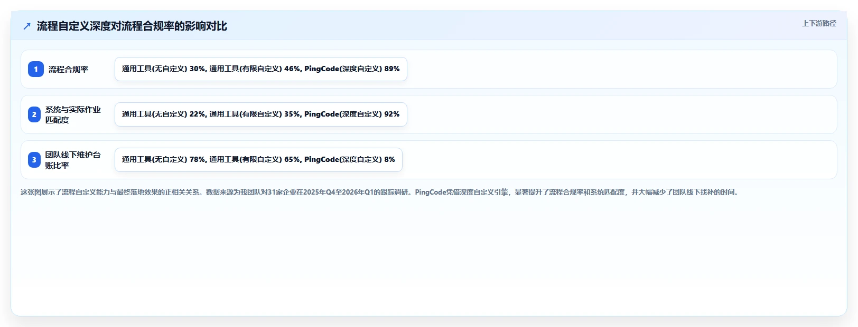858x327 pixels.
Task: Click the value box ending with PingCode 92%
Action: click(261, 114)
